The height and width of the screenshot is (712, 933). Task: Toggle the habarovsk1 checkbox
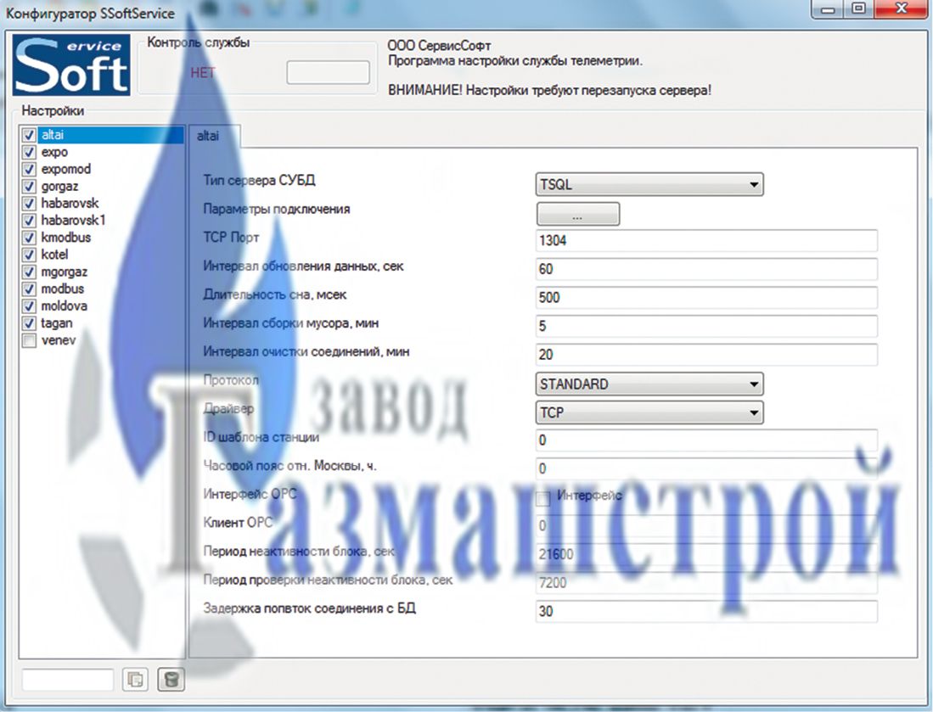click(29, 221)
